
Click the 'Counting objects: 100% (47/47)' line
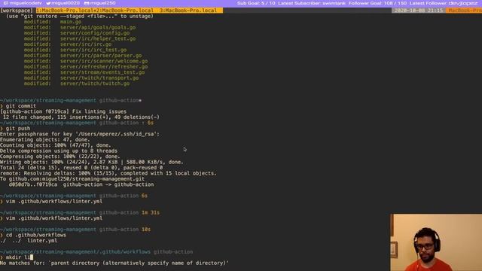click(55, 145)
